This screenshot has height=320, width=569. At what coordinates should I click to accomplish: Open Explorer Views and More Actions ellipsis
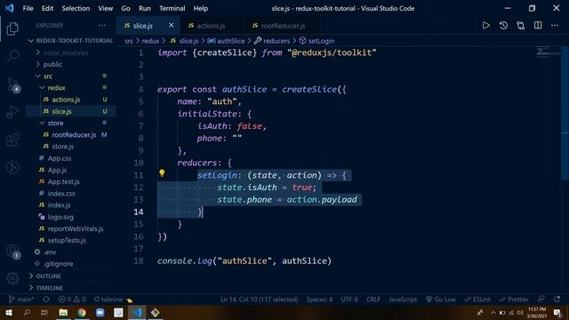tap(102, 26)
